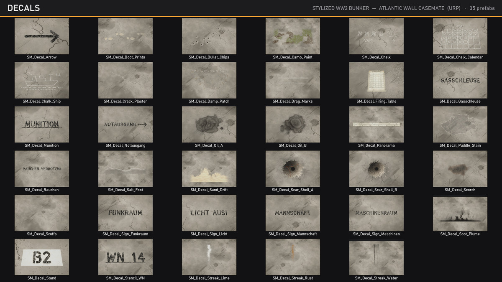The image size is (502, 282).
Task: Click the 'SM_Decal_Rauchen' caption
Action: 42,190
